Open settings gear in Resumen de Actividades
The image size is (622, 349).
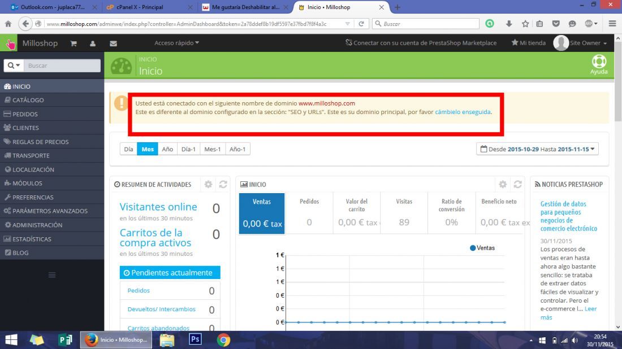click(x=208, y=184)
